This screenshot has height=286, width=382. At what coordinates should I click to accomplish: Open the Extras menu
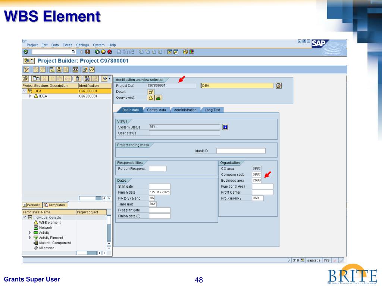point(68,45)
